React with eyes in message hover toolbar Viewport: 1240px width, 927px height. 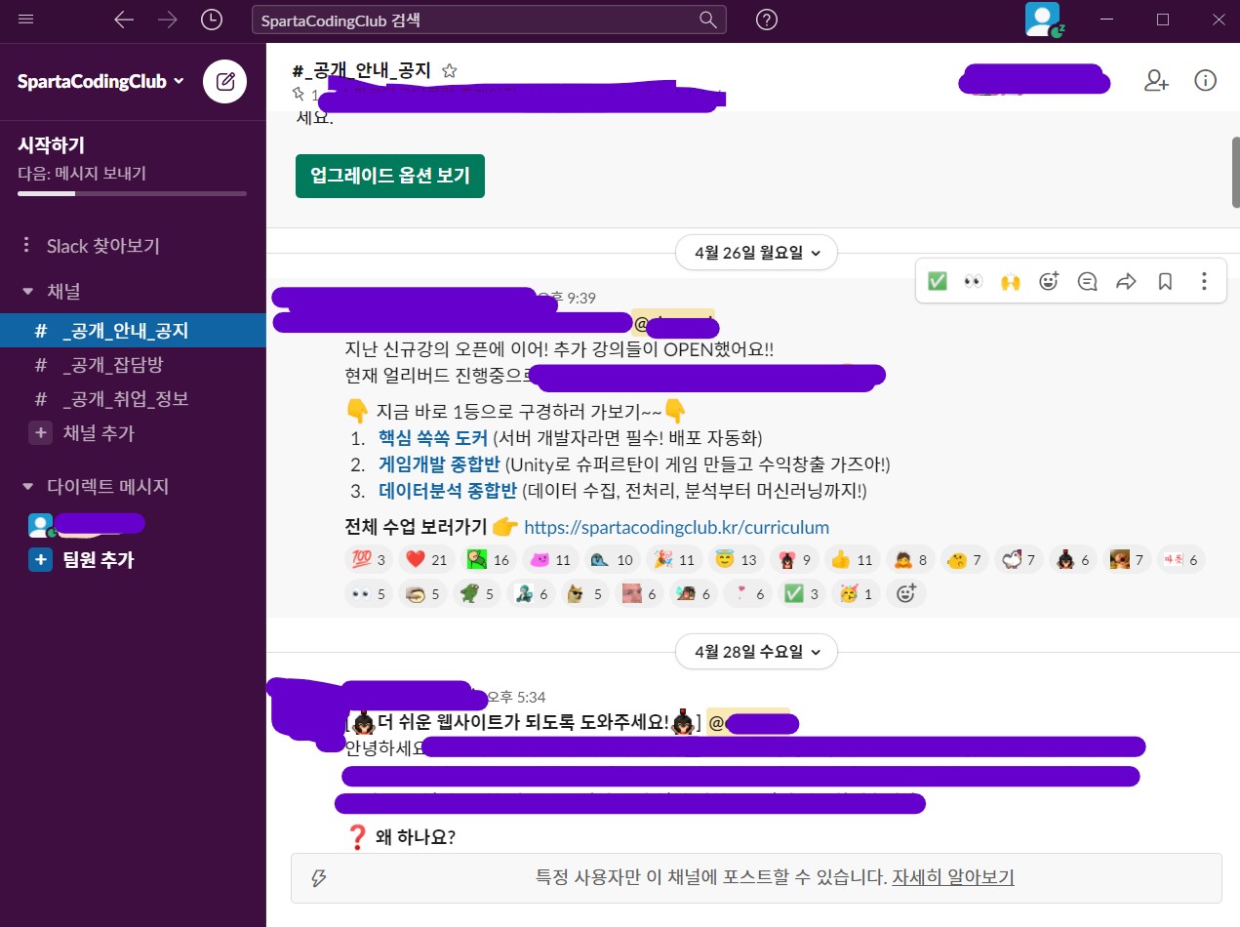[973, 281]
